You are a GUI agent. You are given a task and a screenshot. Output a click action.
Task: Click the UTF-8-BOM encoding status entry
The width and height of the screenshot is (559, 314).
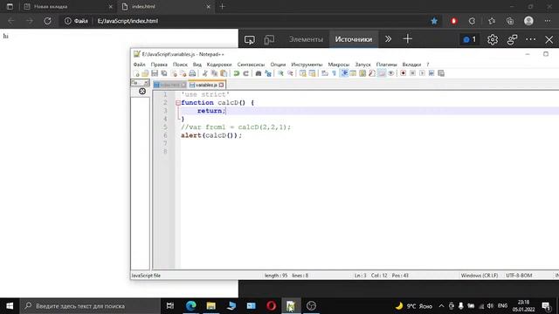[519, 276]
